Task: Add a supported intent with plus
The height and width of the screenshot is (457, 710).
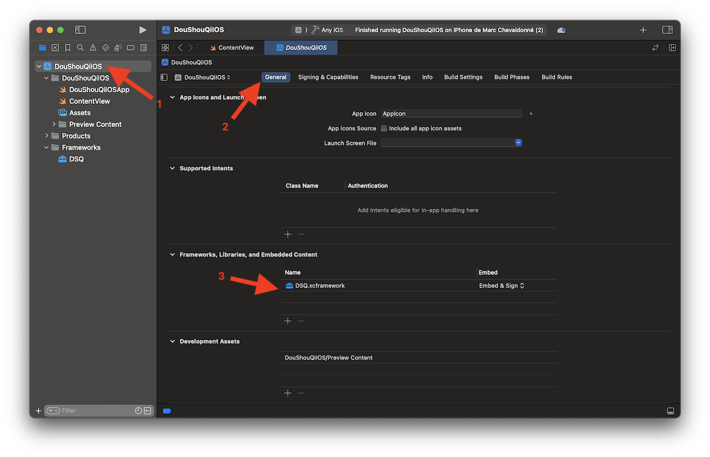Action: 288,234
